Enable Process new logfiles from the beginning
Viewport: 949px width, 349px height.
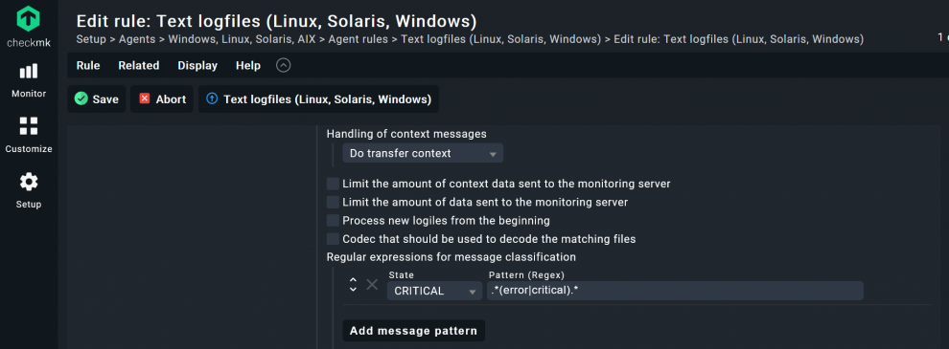click(x=333, y=220)
